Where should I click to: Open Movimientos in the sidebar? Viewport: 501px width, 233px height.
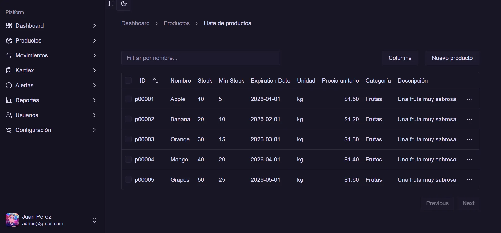click(32, 55)
